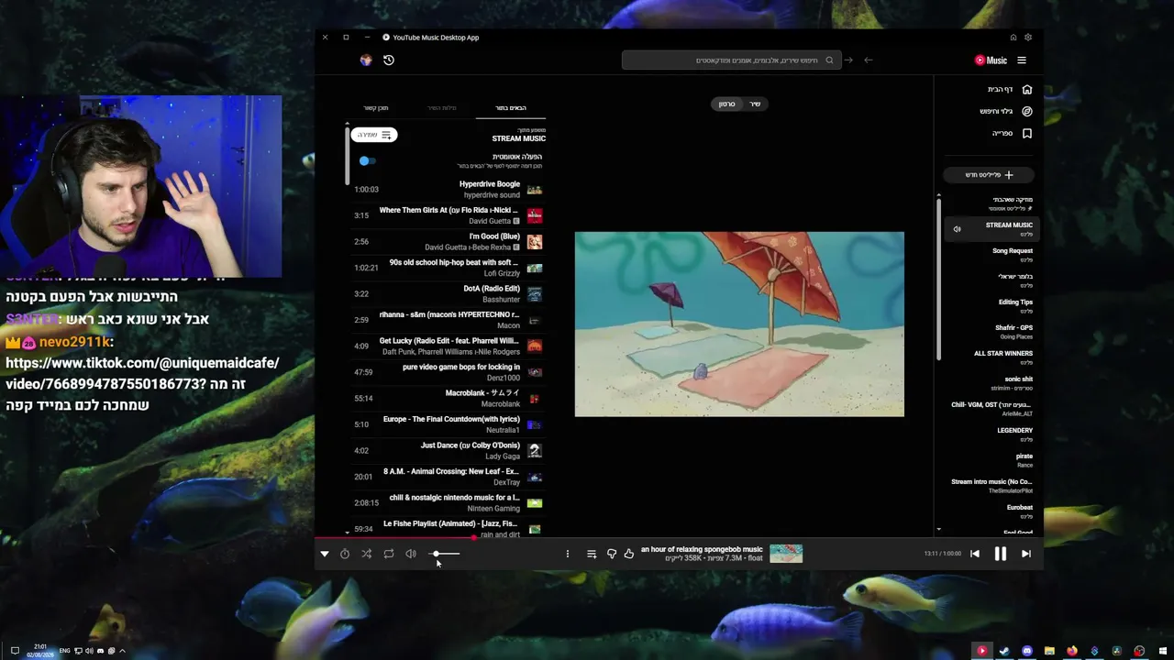
Task: Navigate back with the left arrow
Action: (x=869, y=60)
